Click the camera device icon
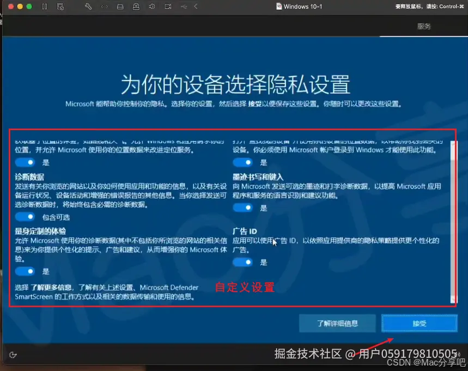The image size is (468, 371). (167, 7)
